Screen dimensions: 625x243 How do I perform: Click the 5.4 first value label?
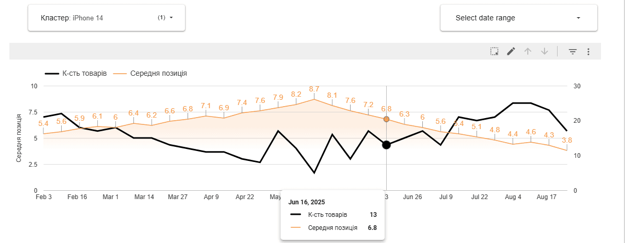43,123
